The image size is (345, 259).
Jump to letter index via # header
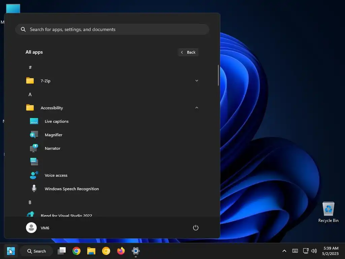[x=30, y=67]
